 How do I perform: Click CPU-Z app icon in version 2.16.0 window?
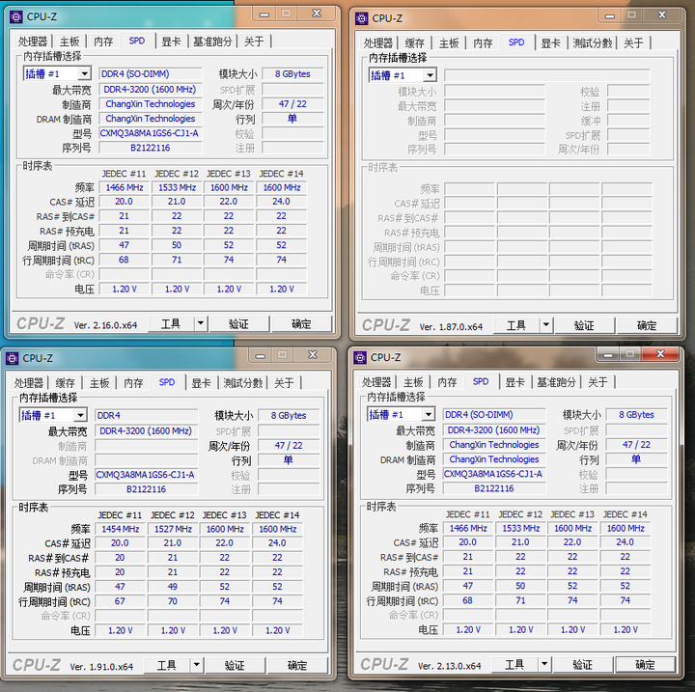(16, 16)
